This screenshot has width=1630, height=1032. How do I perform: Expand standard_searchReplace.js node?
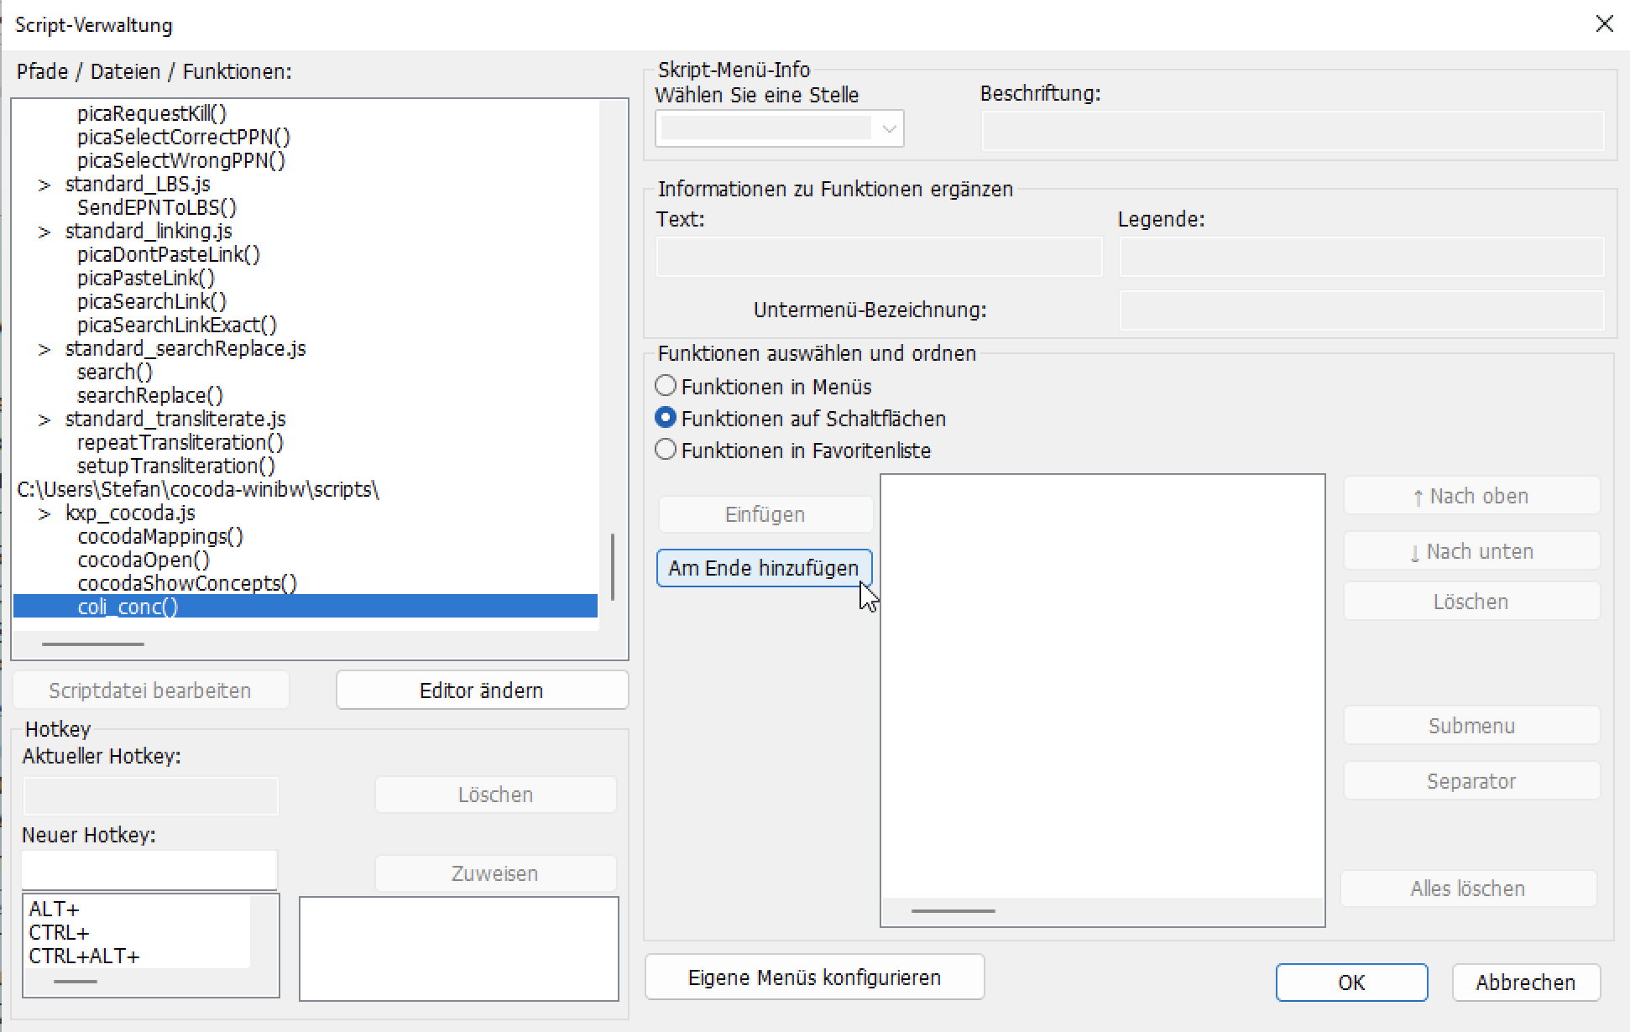point(44,349)
